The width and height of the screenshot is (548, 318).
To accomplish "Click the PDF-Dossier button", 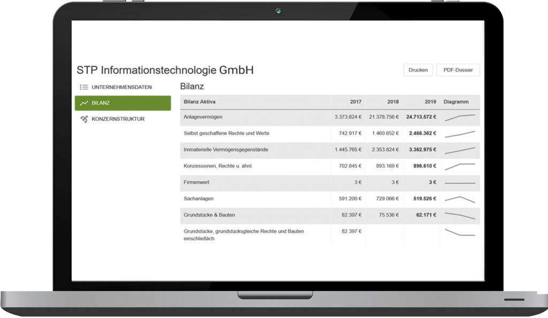I will 458,70.
